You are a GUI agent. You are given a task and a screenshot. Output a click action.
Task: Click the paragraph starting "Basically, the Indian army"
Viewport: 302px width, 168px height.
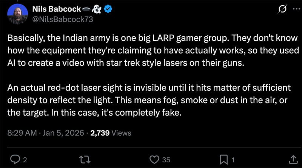point(151,50)
